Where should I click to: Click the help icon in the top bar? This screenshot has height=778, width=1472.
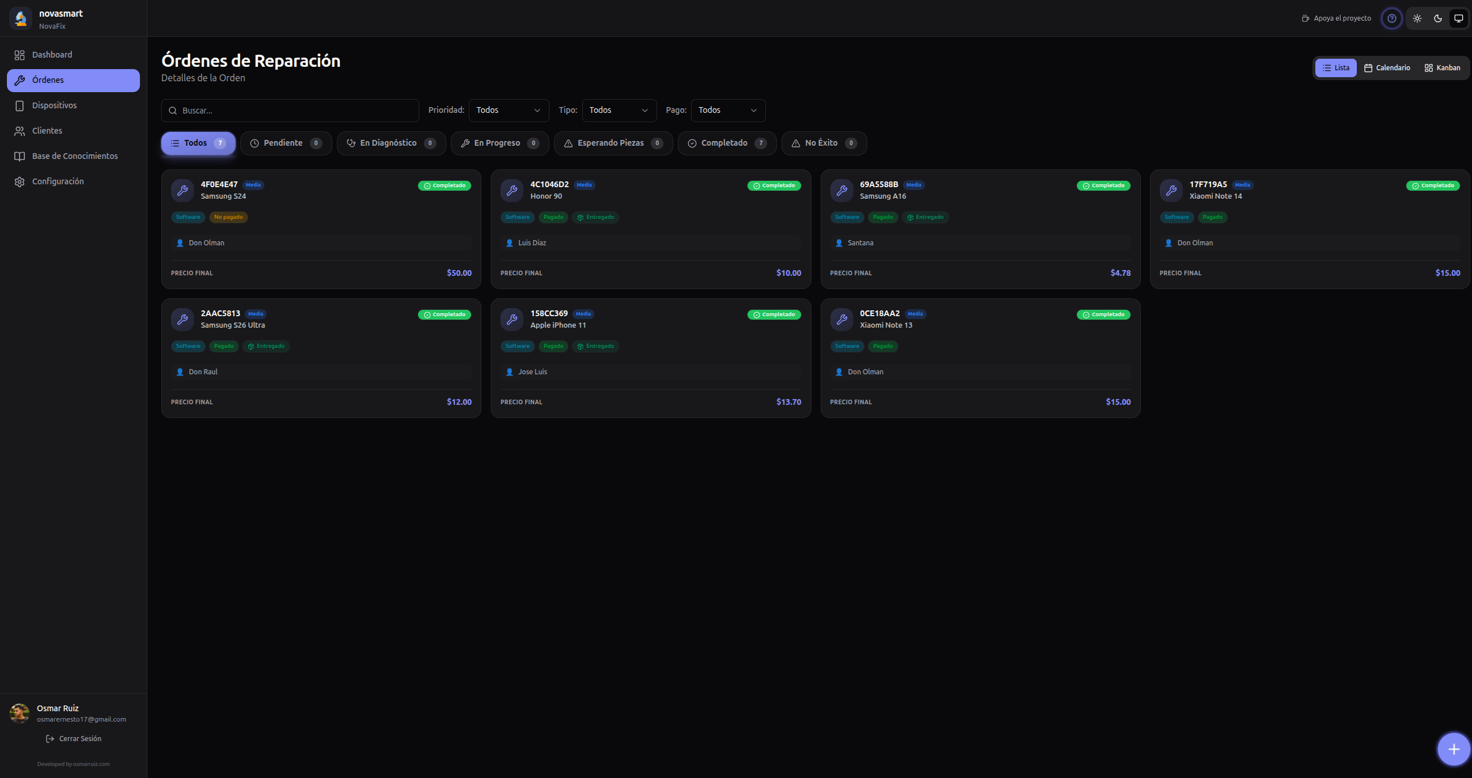(x=1392, y=18)
